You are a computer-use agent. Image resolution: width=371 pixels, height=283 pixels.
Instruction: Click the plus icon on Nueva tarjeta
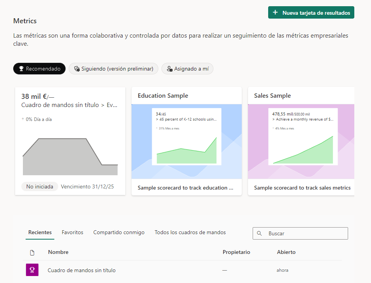click(x=275, y=12)
